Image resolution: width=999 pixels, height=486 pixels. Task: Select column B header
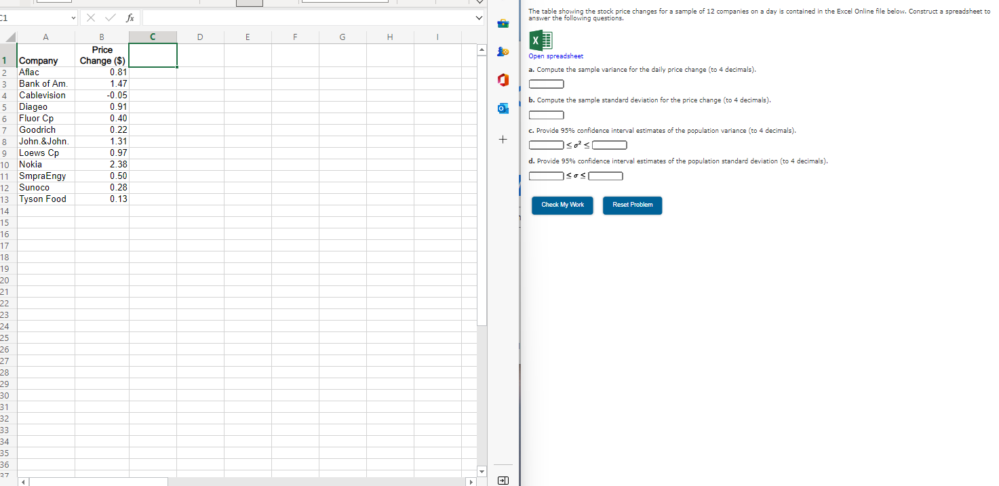tap(102, 37)
